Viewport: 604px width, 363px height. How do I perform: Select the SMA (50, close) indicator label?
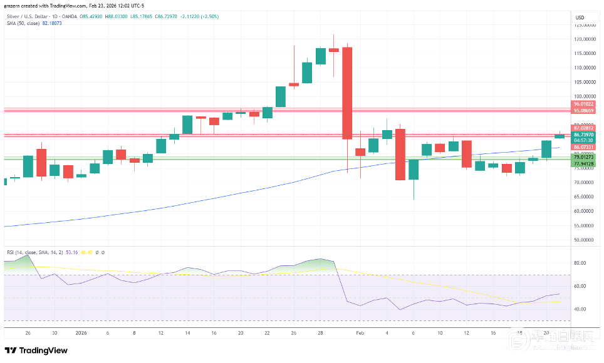coord(21,23)
